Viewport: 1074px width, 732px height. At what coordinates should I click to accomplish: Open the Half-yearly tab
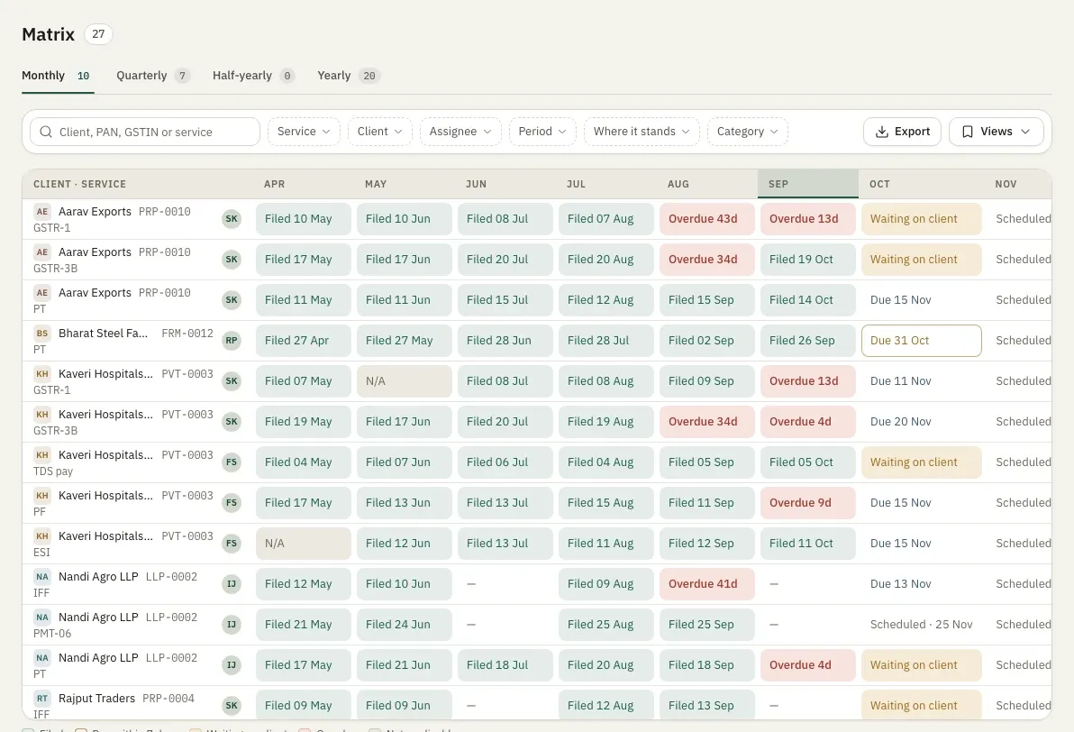(253, 76)
